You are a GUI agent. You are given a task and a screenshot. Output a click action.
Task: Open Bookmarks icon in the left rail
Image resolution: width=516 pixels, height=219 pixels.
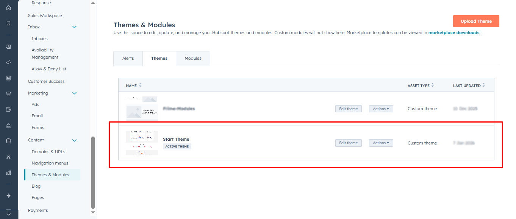8,23
